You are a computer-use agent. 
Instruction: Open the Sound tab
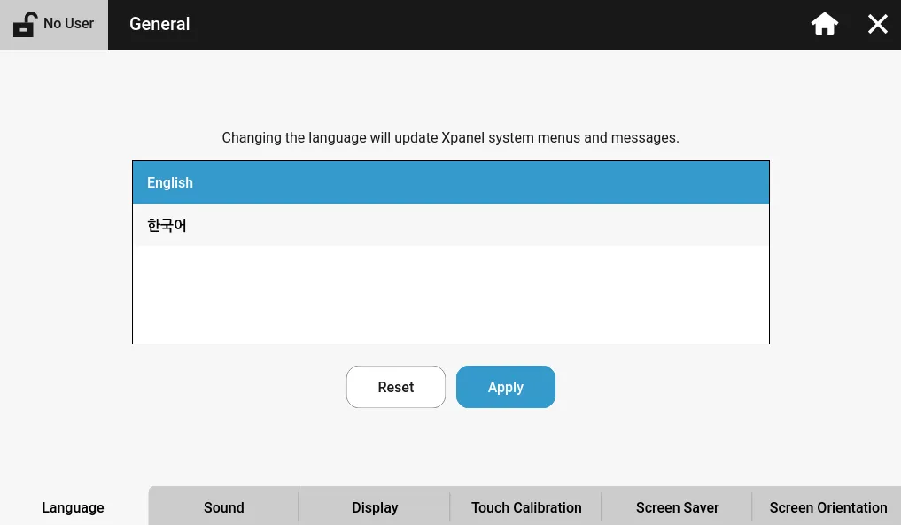click(x=223, y=507)
